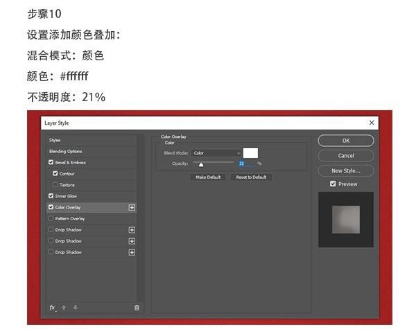
Task: Close the Layer Style dialog
Action: [373, 123]
